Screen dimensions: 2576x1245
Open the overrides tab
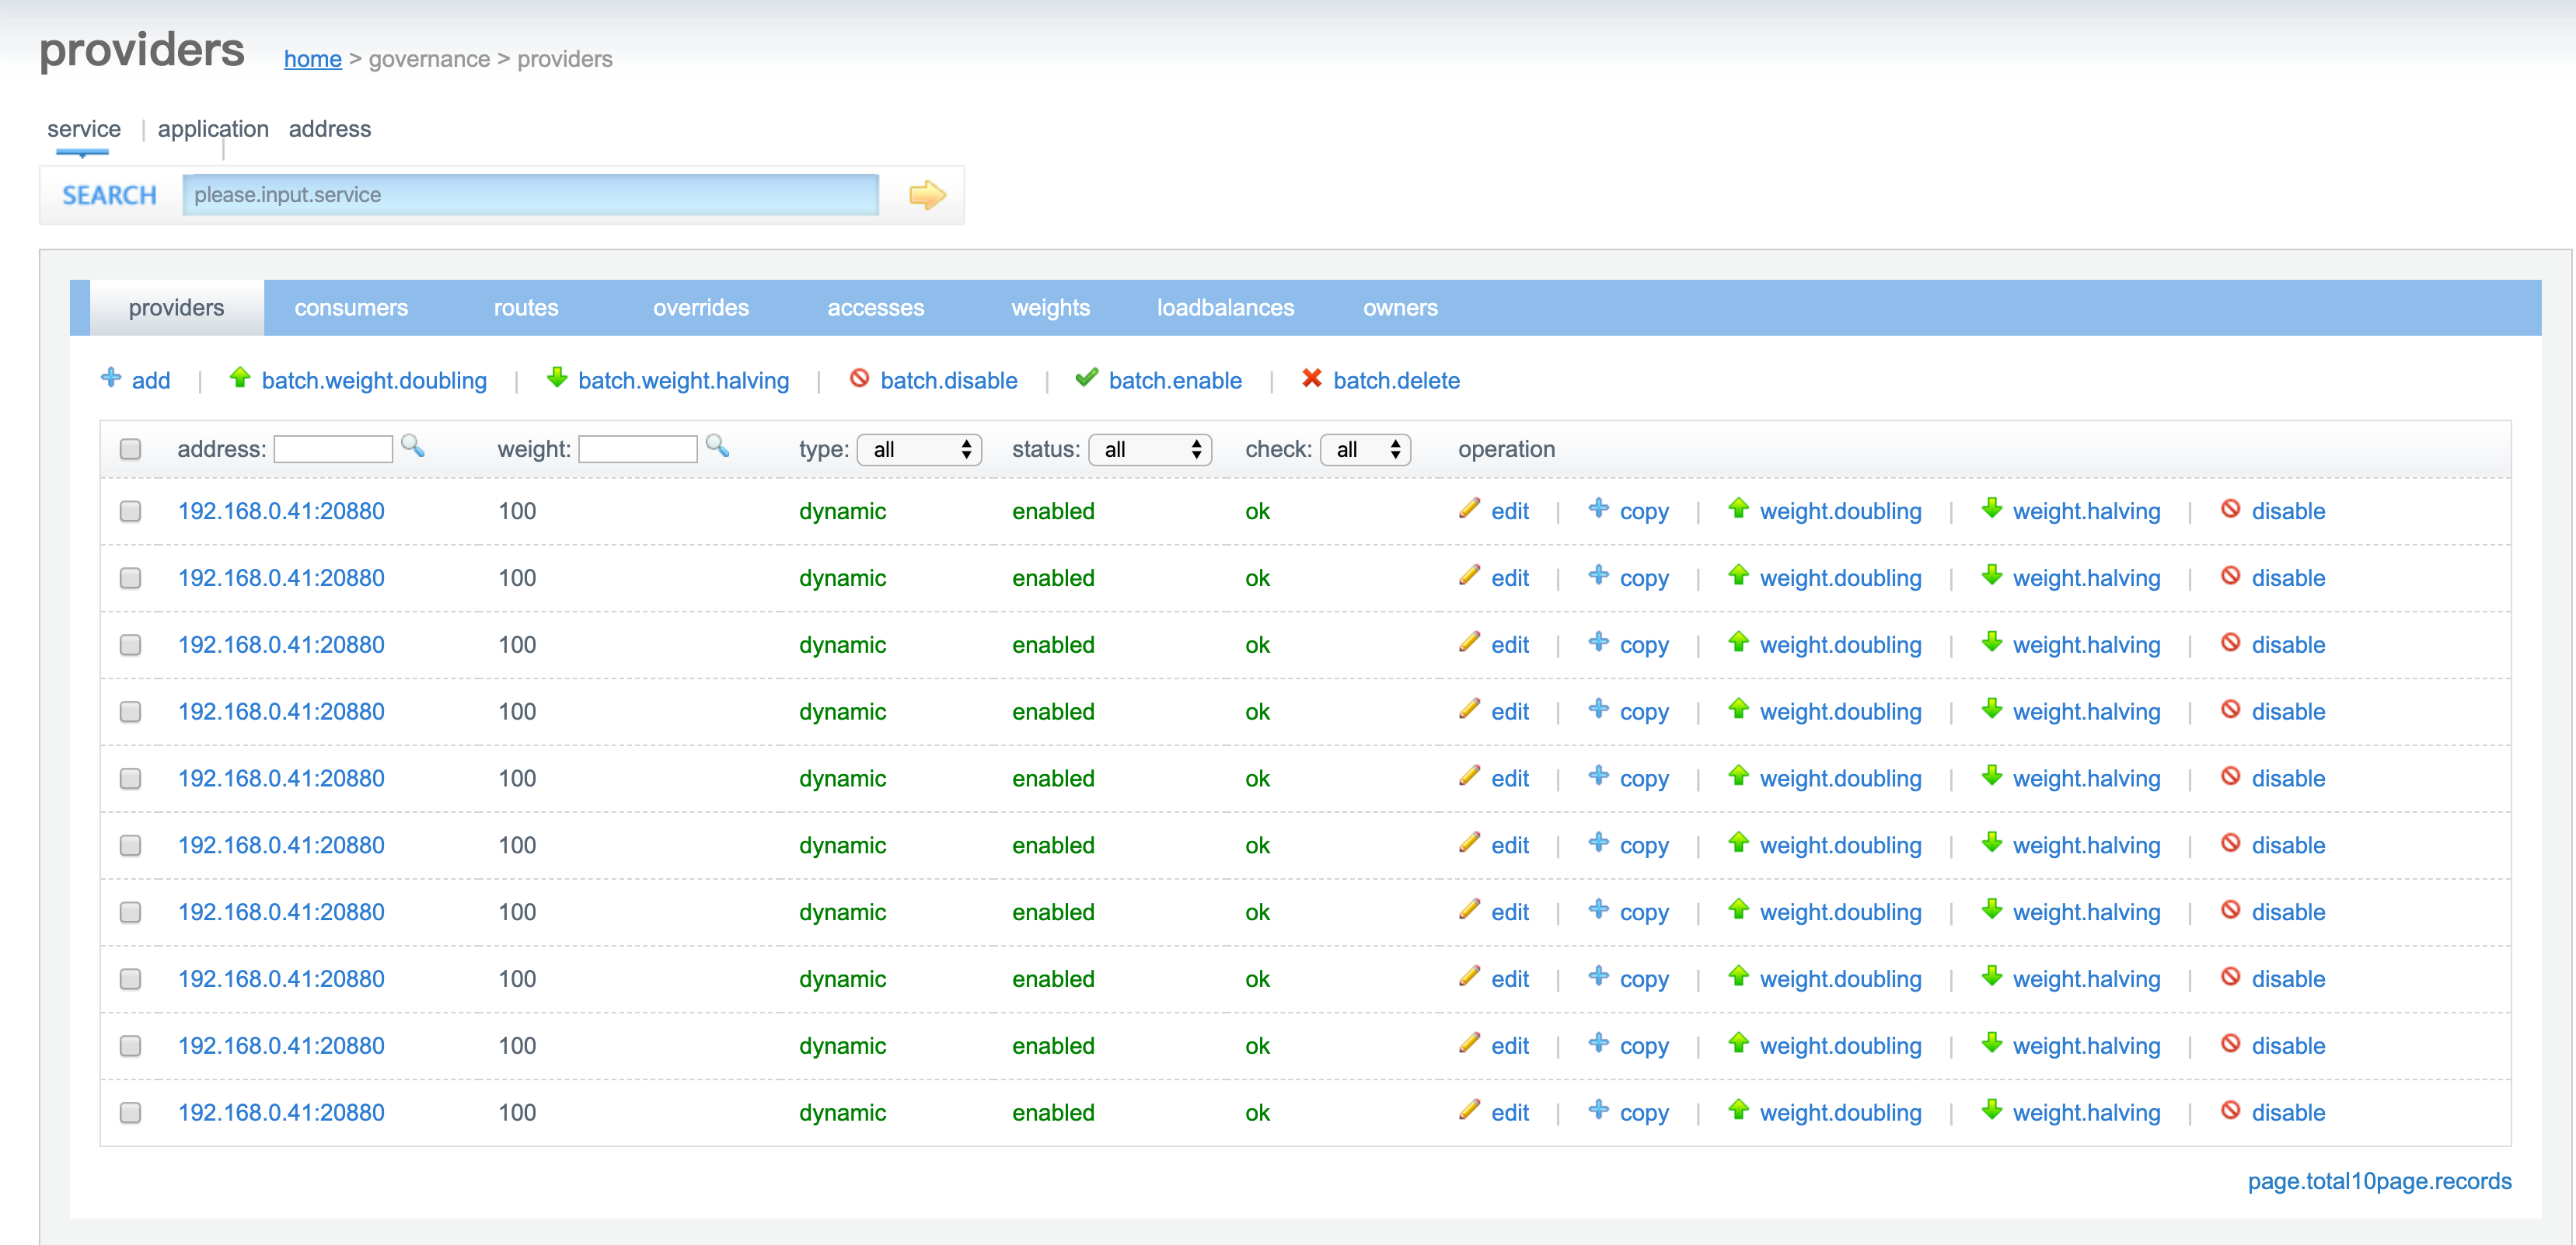click(x=701, y=308)
